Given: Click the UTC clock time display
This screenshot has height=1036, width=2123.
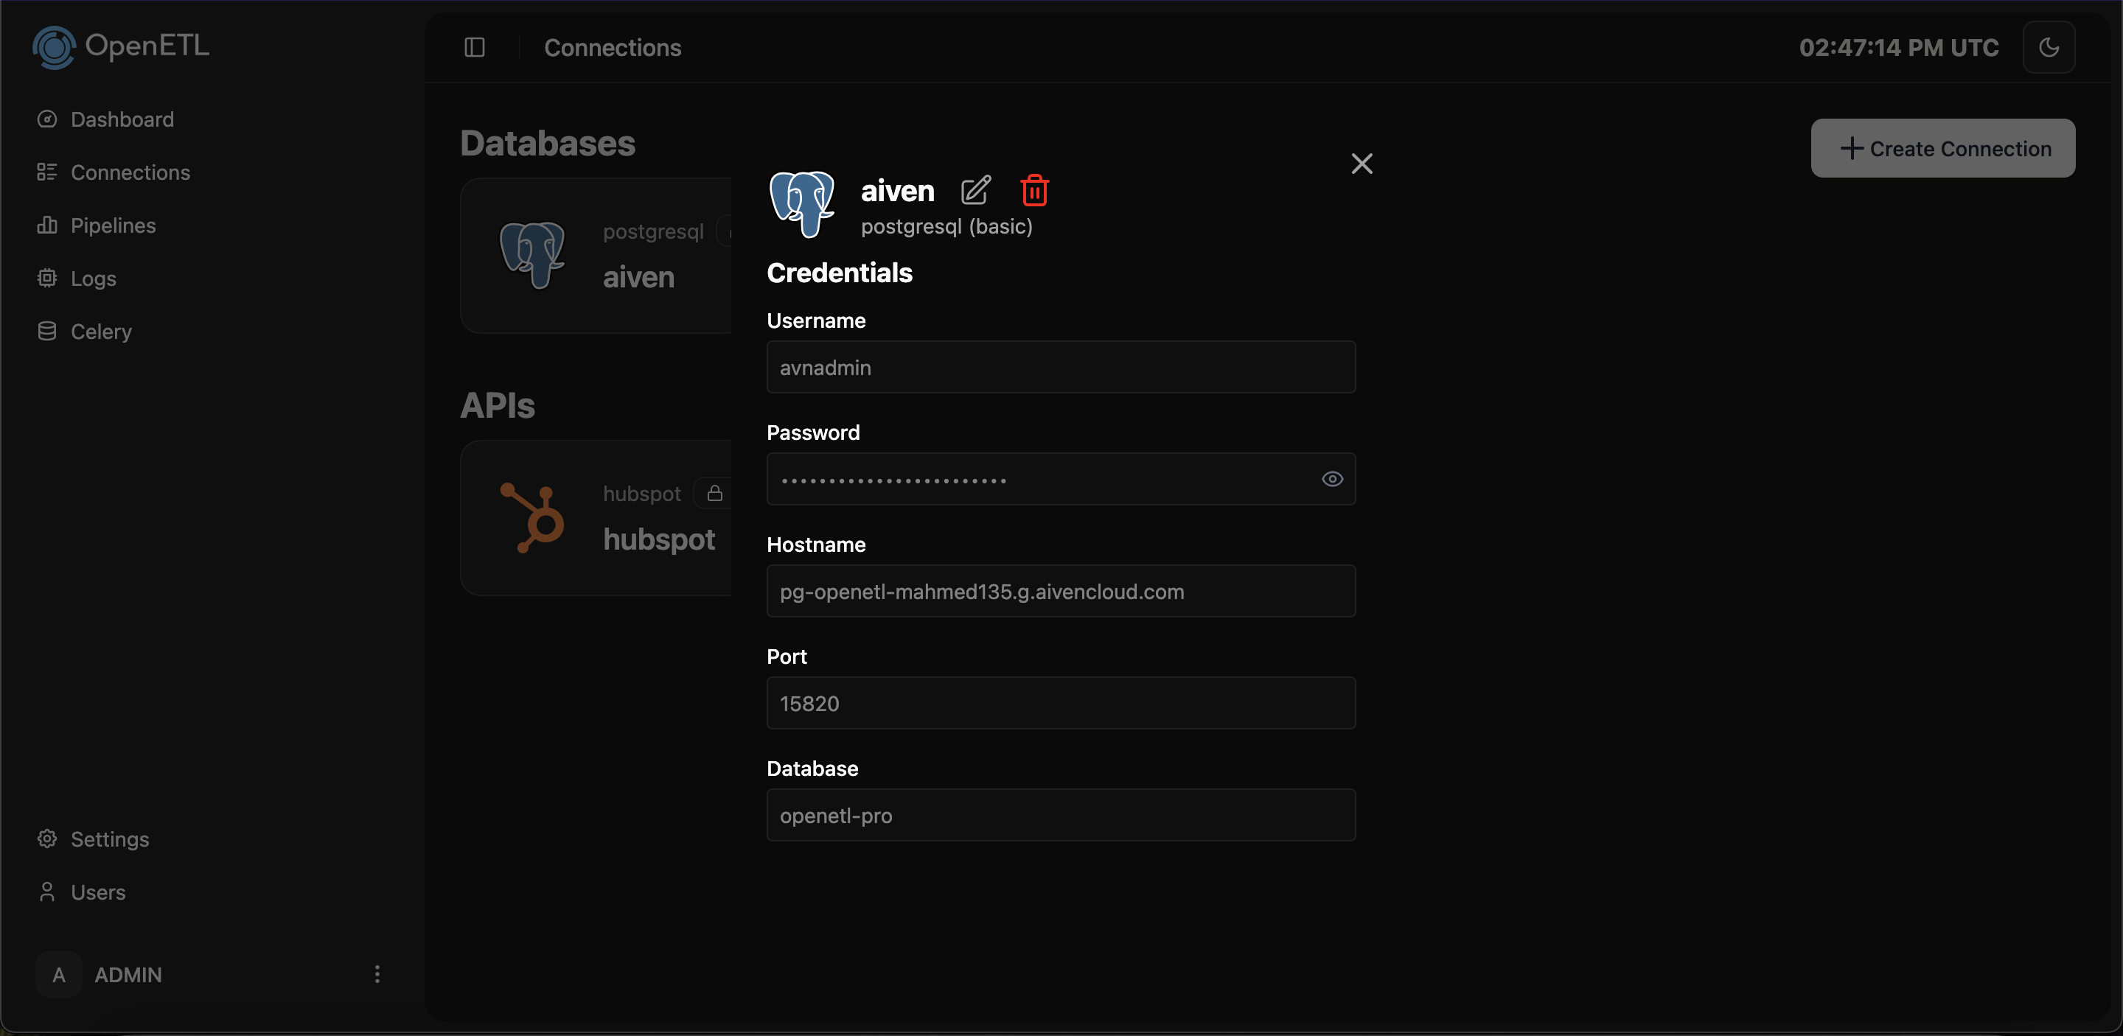Looking at the screenshot, I should pos(1899,48).
